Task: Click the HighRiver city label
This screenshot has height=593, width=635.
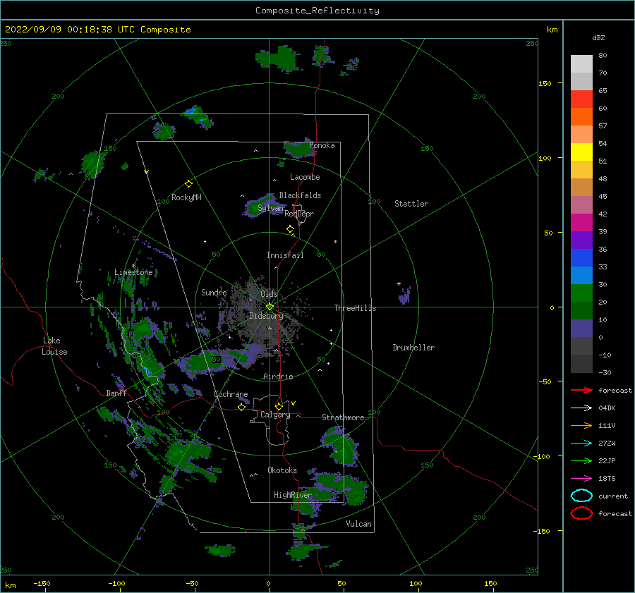Action: pyautogui.click(x=293, y=495)
